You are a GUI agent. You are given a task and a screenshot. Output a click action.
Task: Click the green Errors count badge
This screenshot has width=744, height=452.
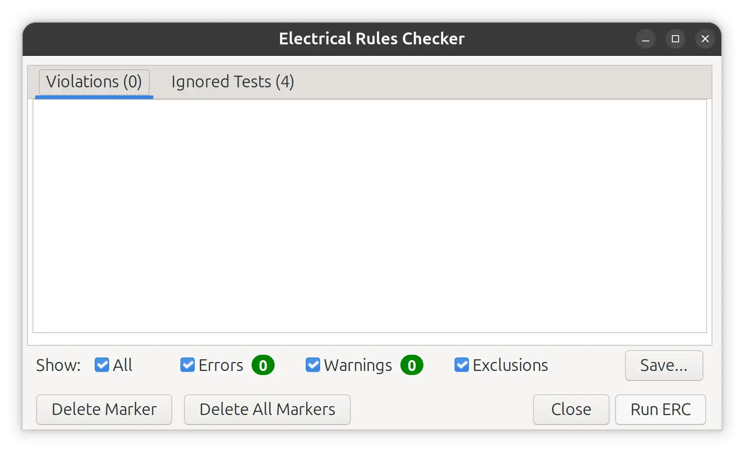[263, 365]
